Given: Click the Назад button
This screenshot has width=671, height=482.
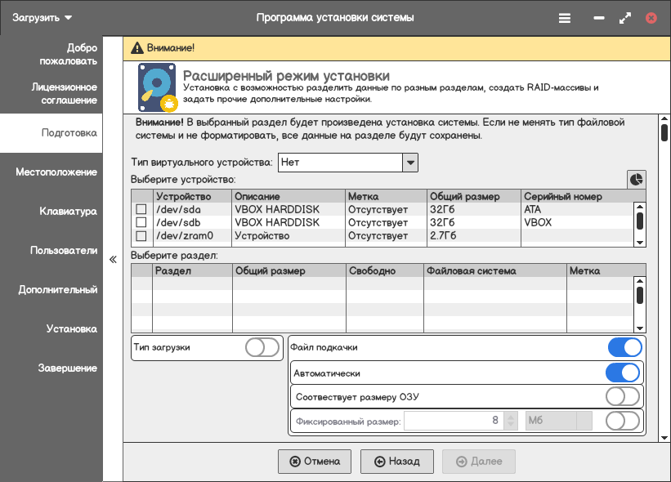Looking at the screenshot, I should click(x=397, y=462).
